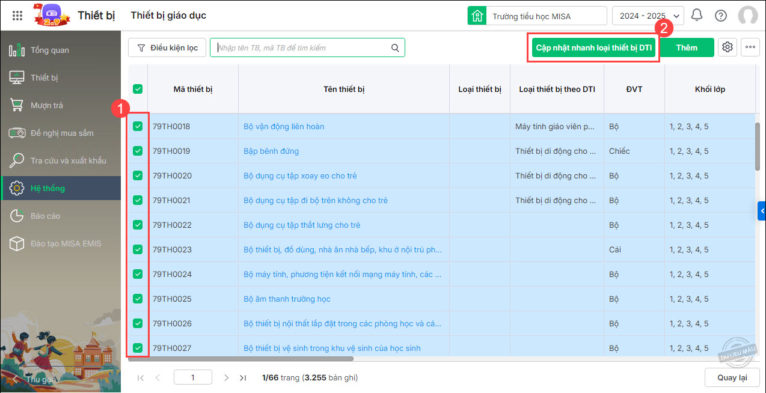Viewport: 766px width, 393px height.
Task: Click Cập nhật nhanh loại thiết bị DTI
Action: click(593, 47)
